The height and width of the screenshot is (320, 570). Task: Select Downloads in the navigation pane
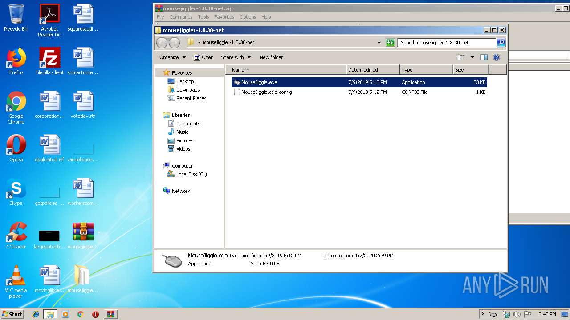187,90
